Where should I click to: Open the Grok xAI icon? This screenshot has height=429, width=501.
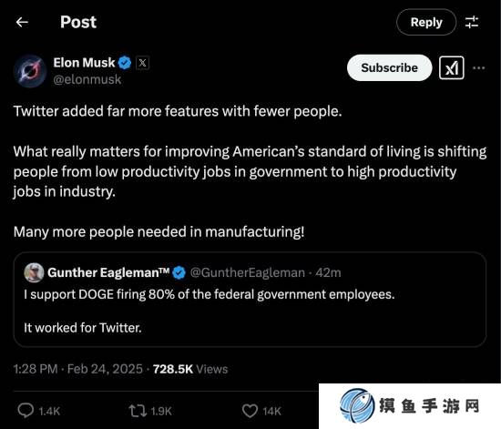452,67
